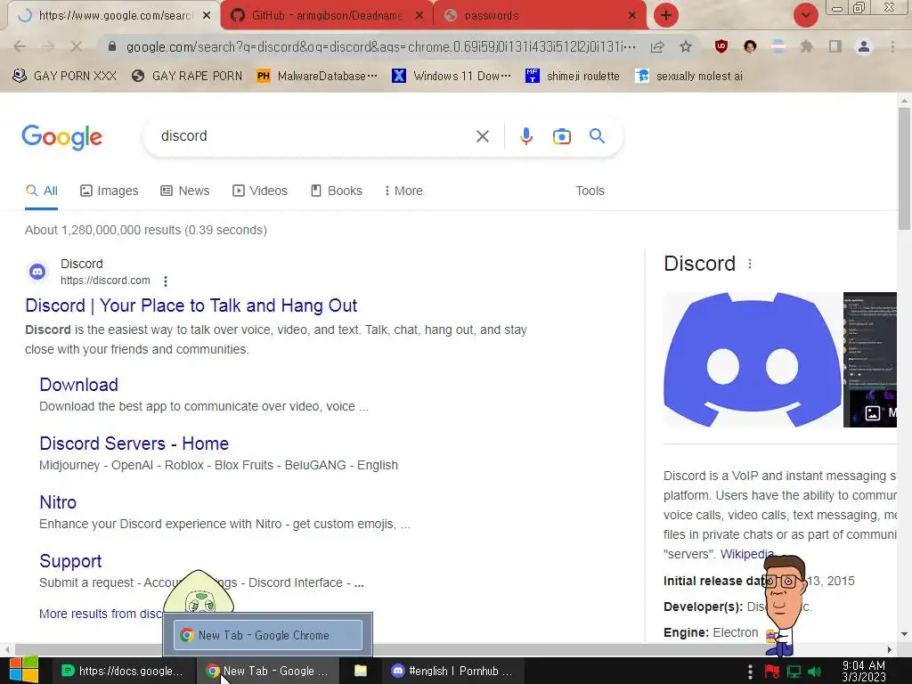Screen dimensions: 912x684
Task: Open the MalwareDatabase bookmark
Action: pos(317,77)
